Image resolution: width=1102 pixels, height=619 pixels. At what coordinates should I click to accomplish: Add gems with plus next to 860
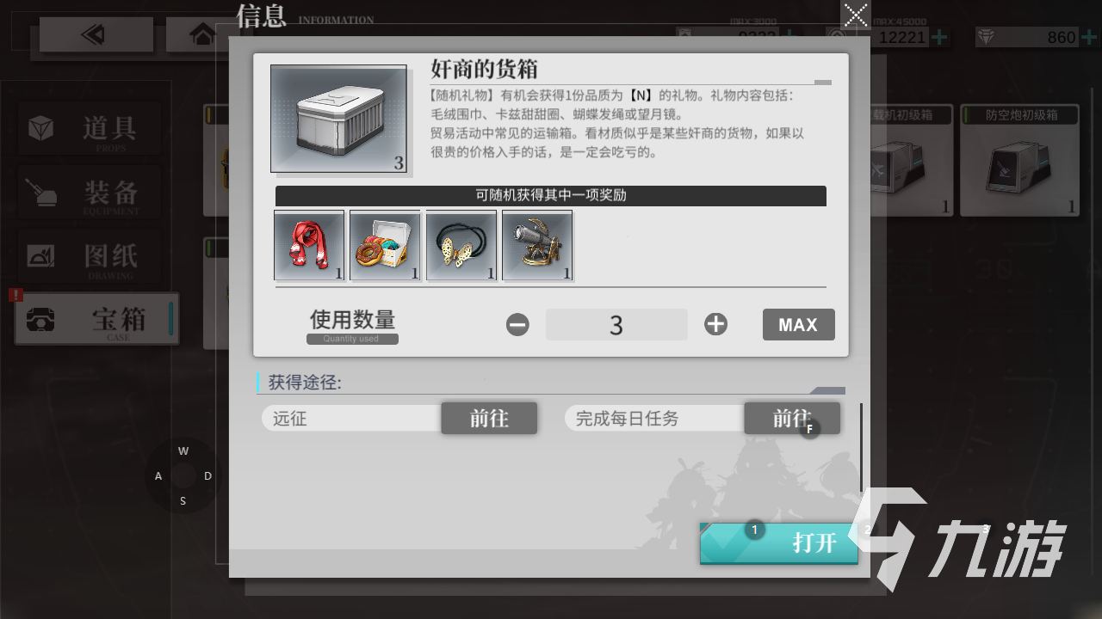coord(1087,37)
